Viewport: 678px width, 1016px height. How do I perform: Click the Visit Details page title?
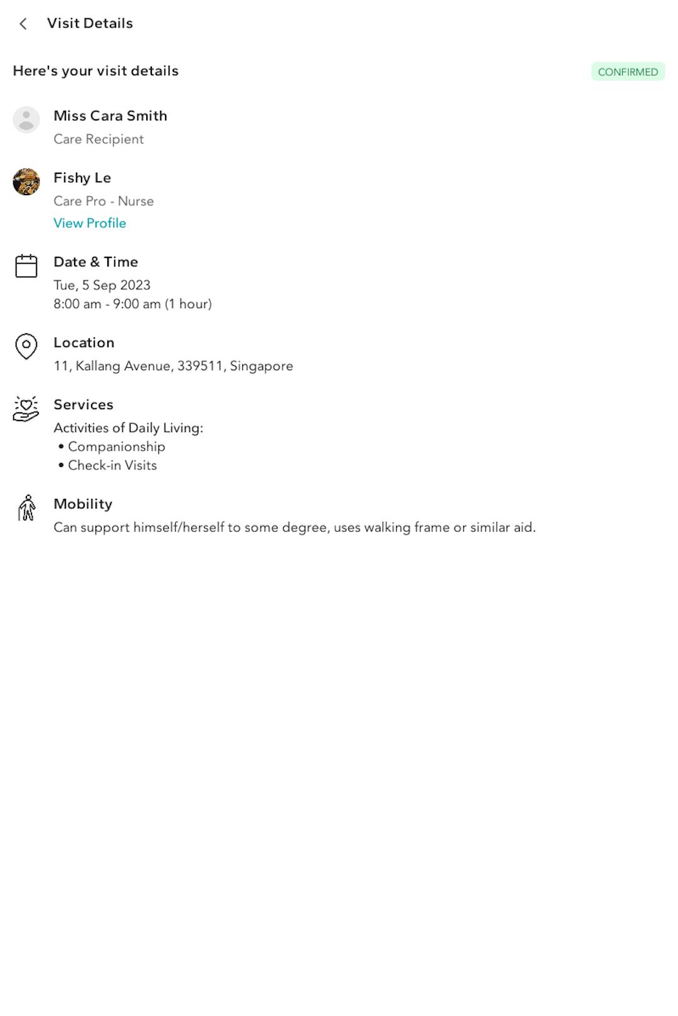tap(90, 23)
